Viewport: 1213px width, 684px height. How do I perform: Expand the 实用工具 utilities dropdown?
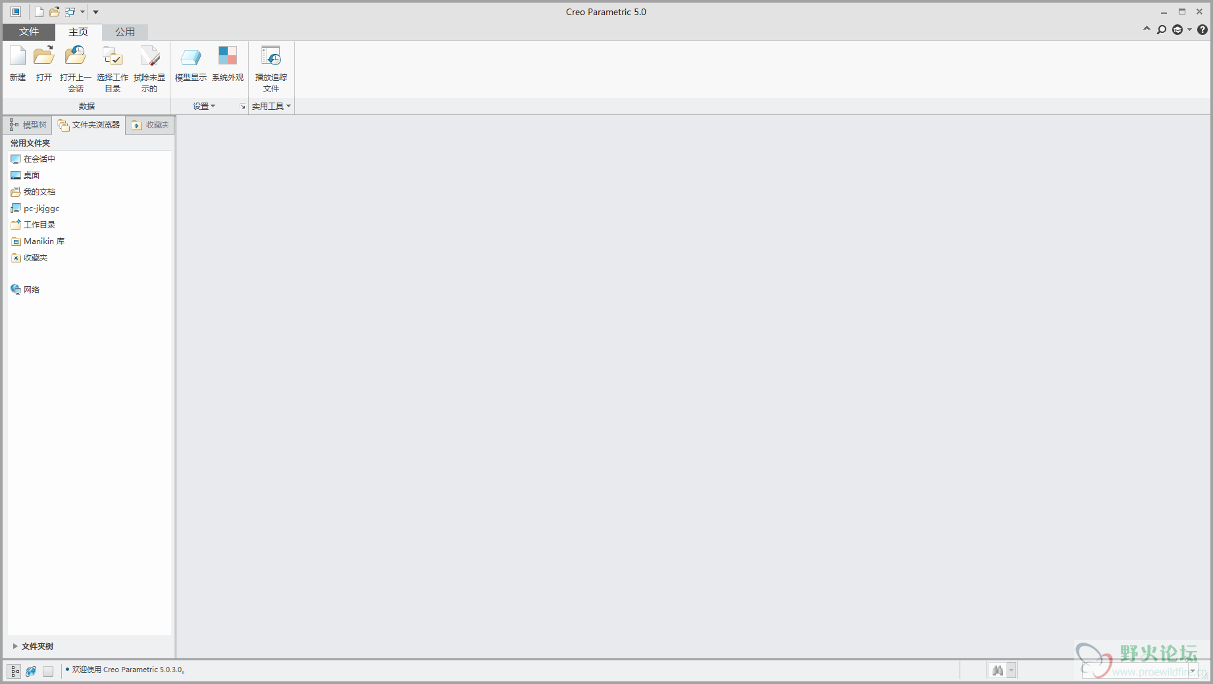click(271, 106)
